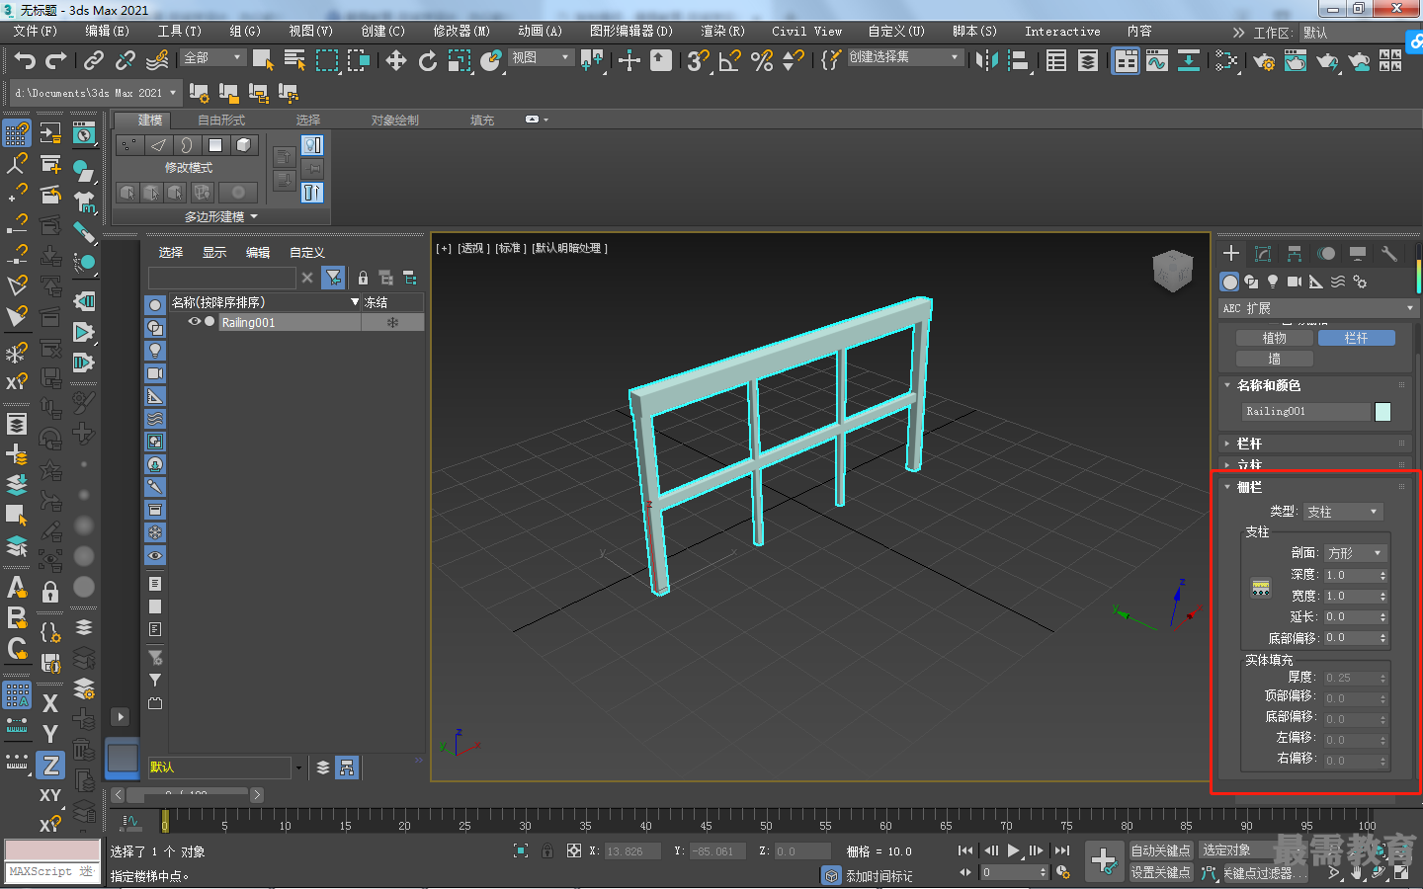Collapse the 名称和颜色 rollout
This screenshot has height=889, width=1423.
pos(1268,385)
